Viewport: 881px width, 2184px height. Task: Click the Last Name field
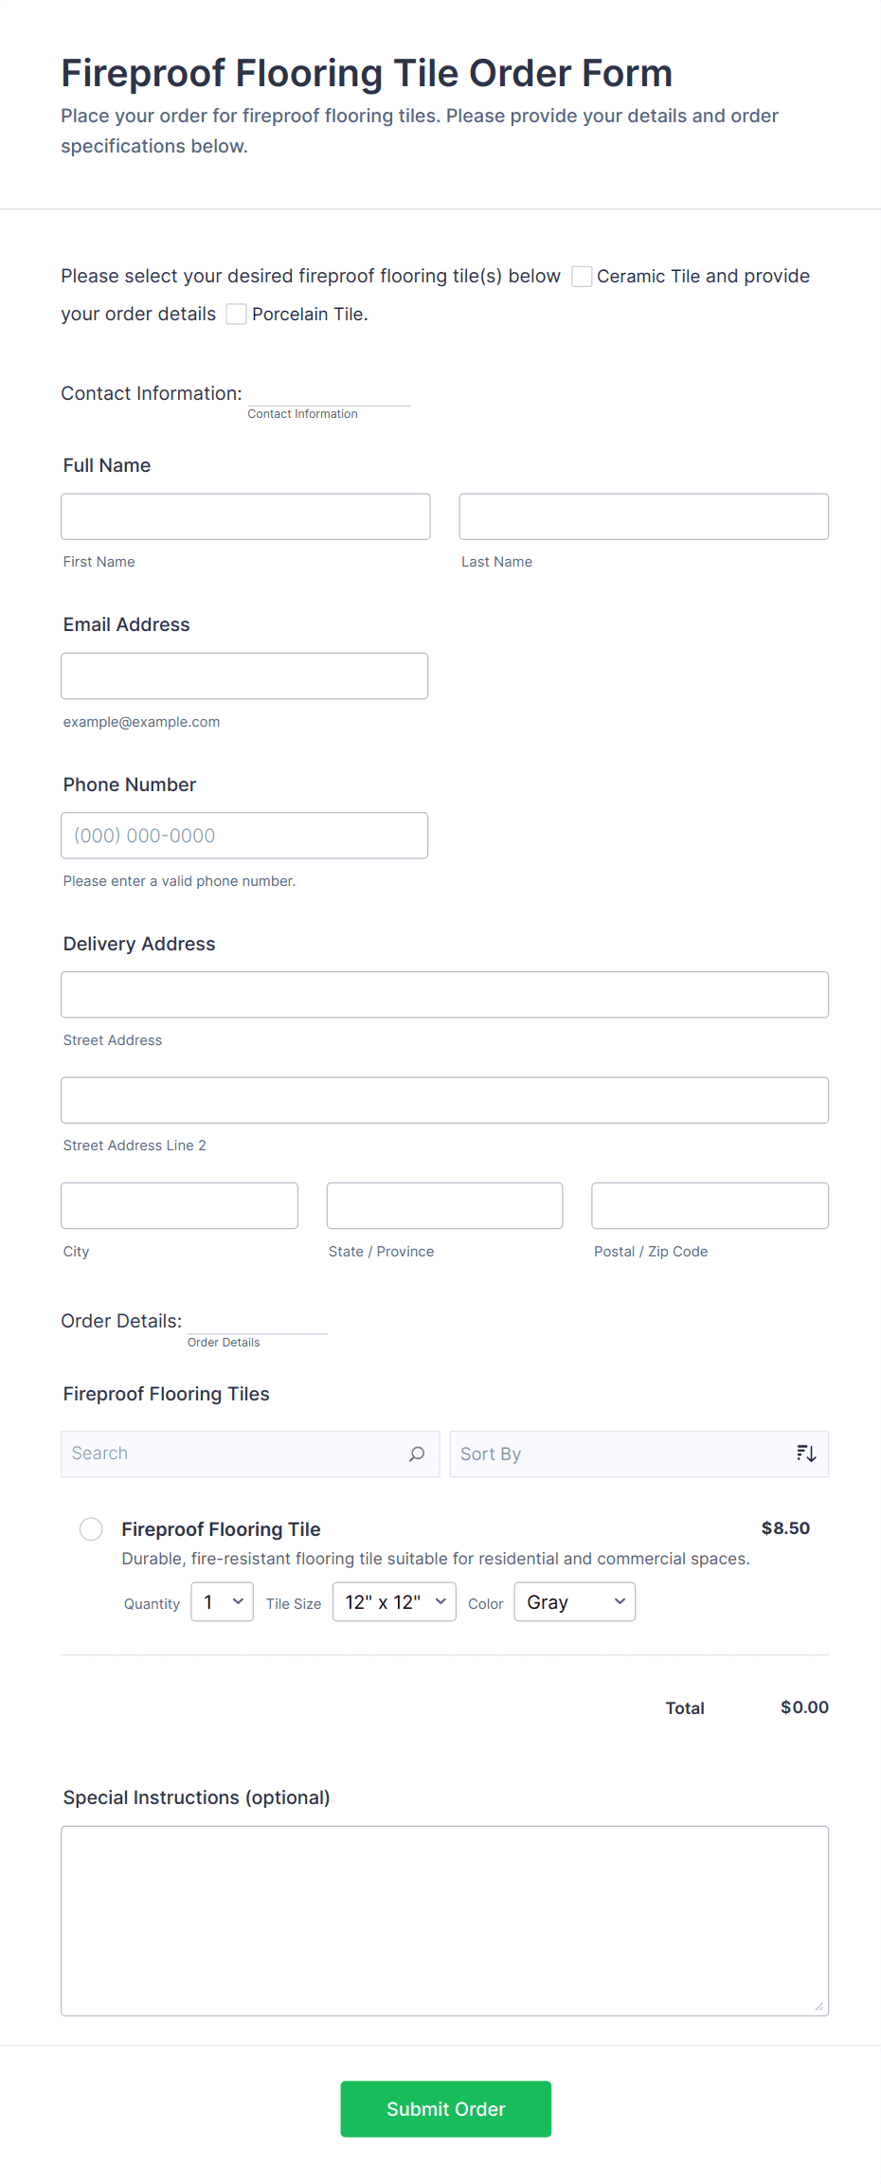[643, 516]
